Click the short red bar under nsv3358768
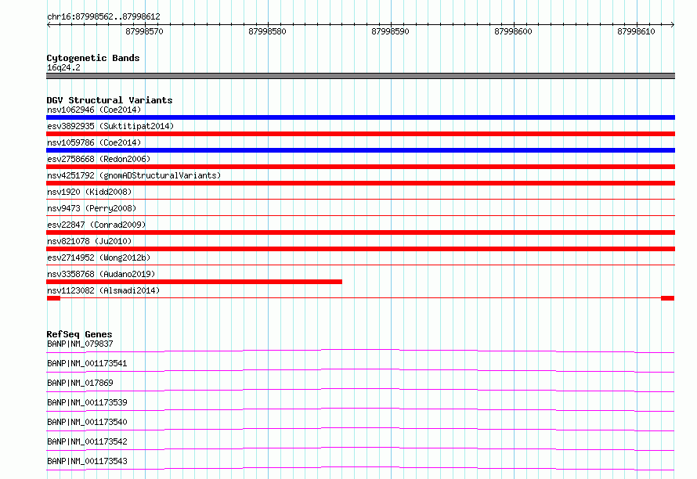The width and height of the screenshot is (697, 479). 194,282
